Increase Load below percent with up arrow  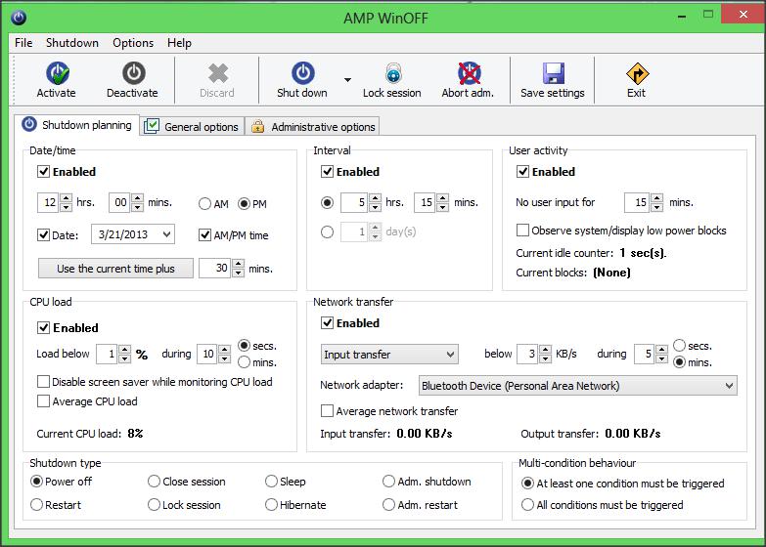click(x=124, y=350)
